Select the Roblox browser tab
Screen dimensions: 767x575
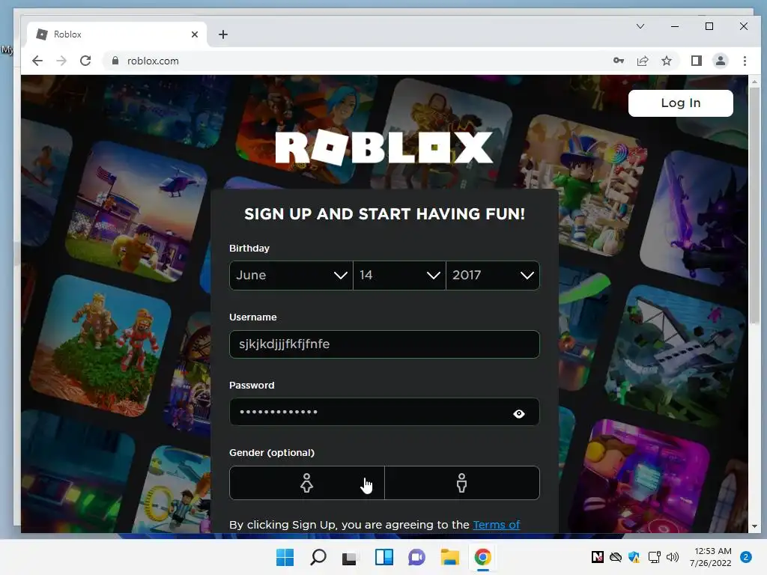[116, 34]
